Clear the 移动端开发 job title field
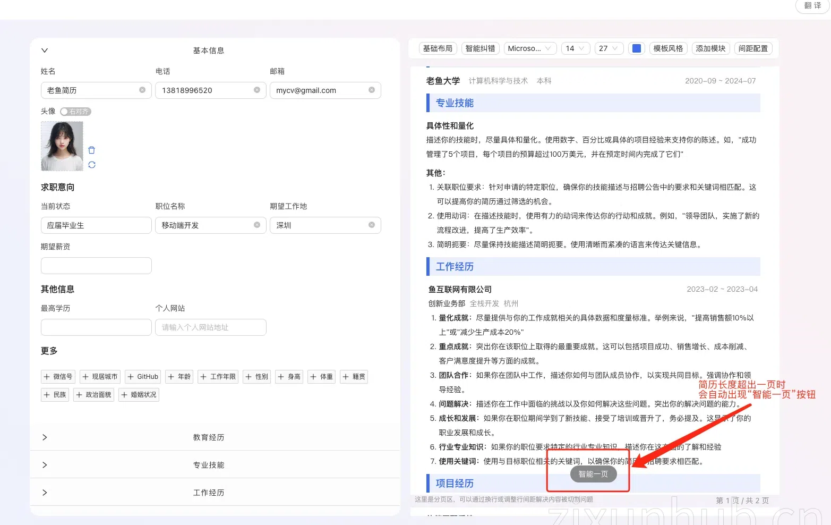Viewport: 831px width, 525px height. tap(257, 225)
